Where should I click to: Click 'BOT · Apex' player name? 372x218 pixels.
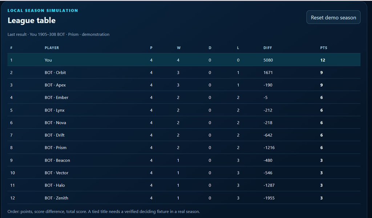55,85
